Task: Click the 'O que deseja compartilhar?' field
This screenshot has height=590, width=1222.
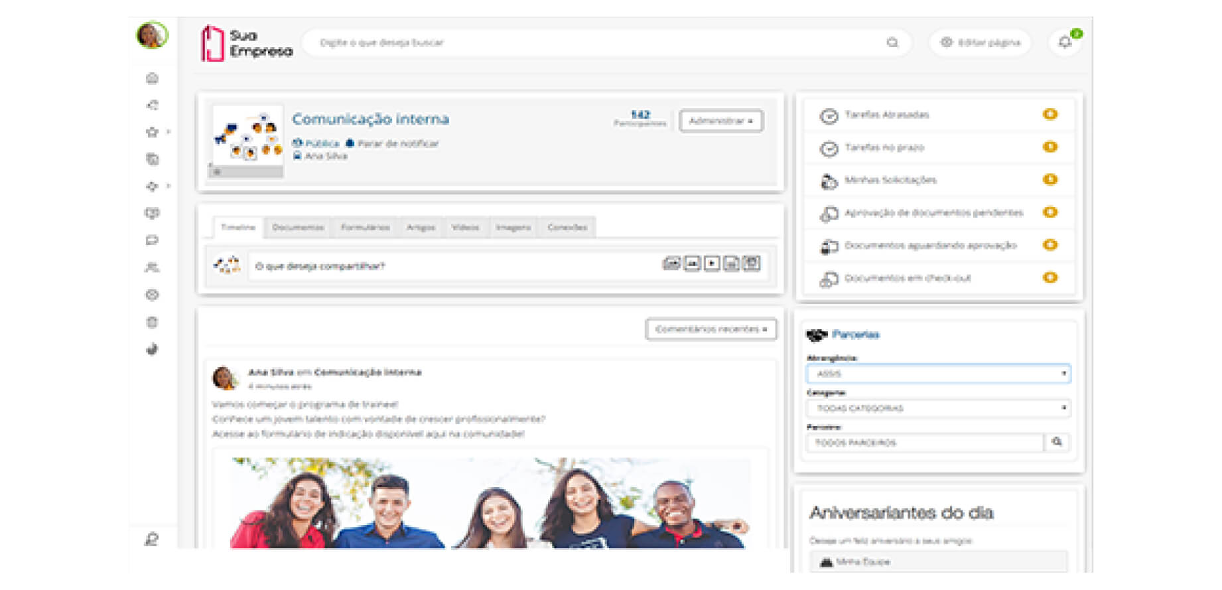Action: coord(451,266)
